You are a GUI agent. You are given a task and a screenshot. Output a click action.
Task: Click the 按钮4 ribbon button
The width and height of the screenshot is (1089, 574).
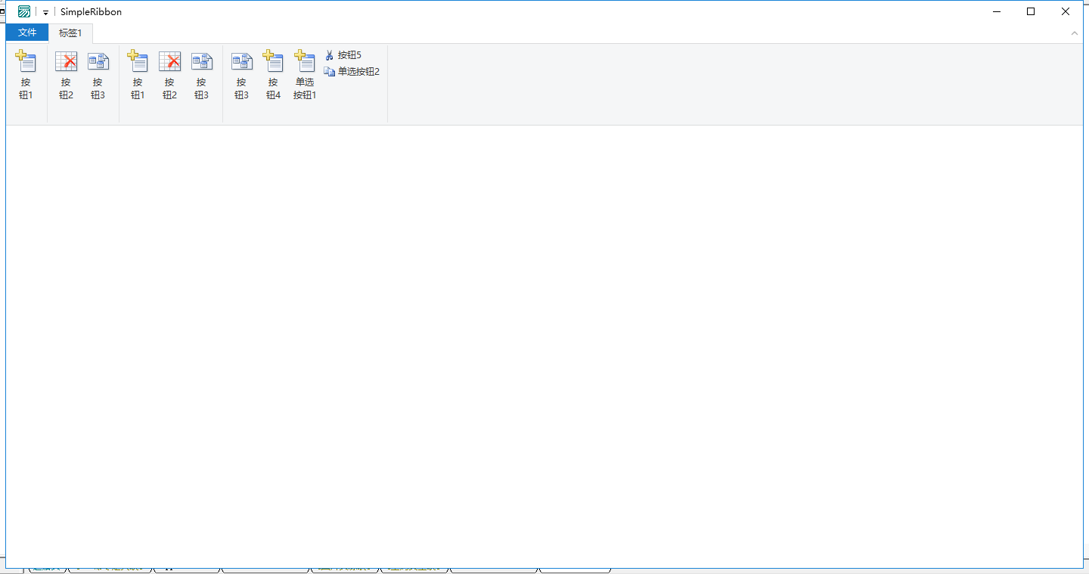273,76
